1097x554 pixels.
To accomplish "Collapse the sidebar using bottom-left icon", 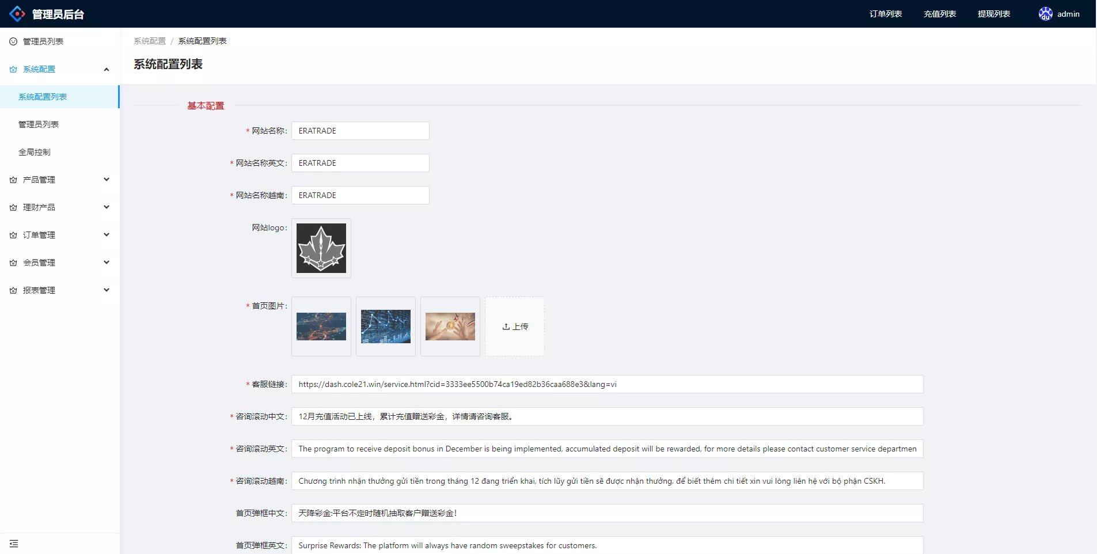I will [x=14, y=543].
